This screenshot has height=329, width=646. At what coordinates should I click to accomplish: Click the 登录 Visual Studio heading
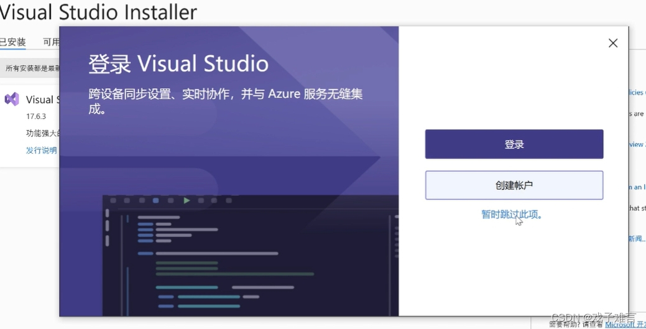[178, 64]
